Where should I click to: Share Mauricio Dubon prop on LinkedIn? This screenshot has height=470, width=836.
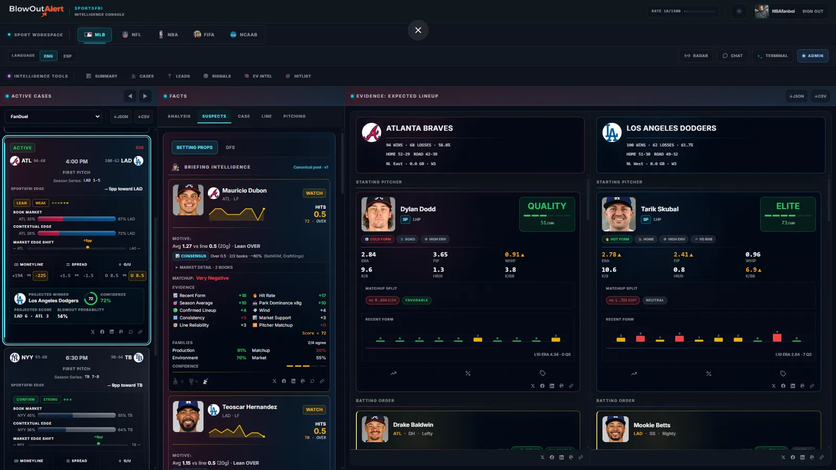[293, 381]
